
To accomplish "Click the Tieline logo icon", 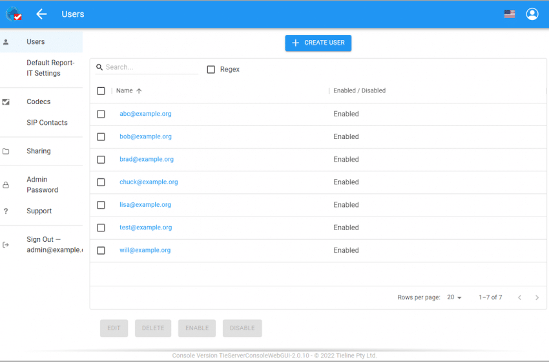I will point(14,14).
